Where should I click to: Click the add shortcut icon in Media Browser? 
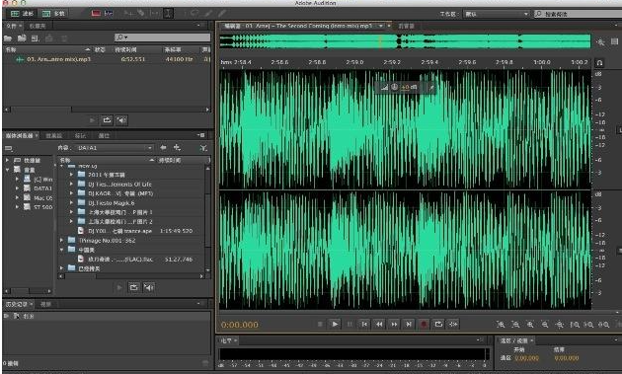click(177, 148)
